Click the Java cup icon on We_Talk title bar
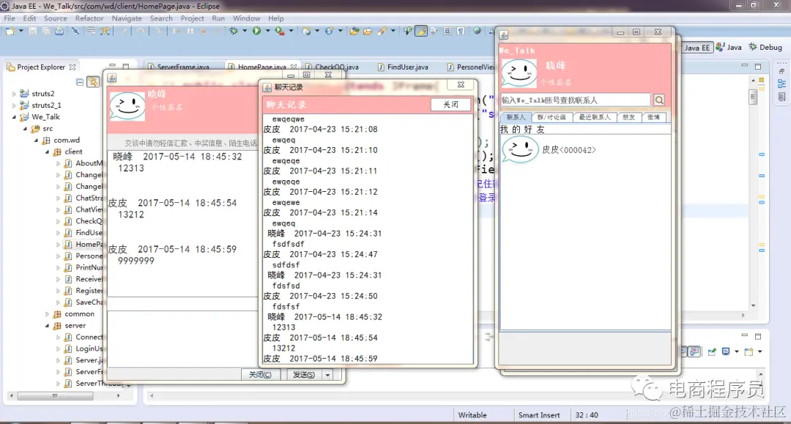 point(503,35)
